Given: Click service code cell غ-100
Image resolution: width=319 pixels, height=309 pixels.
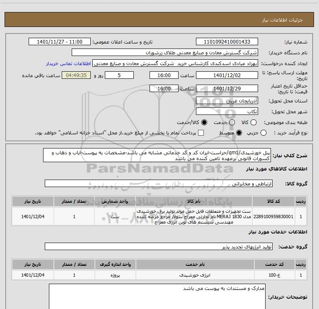Looking at the screenshot, I should (274, 275).
